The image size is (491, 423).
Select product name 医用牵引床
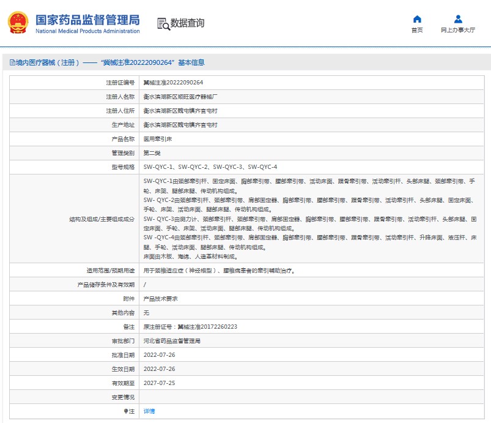coord(158,139)
